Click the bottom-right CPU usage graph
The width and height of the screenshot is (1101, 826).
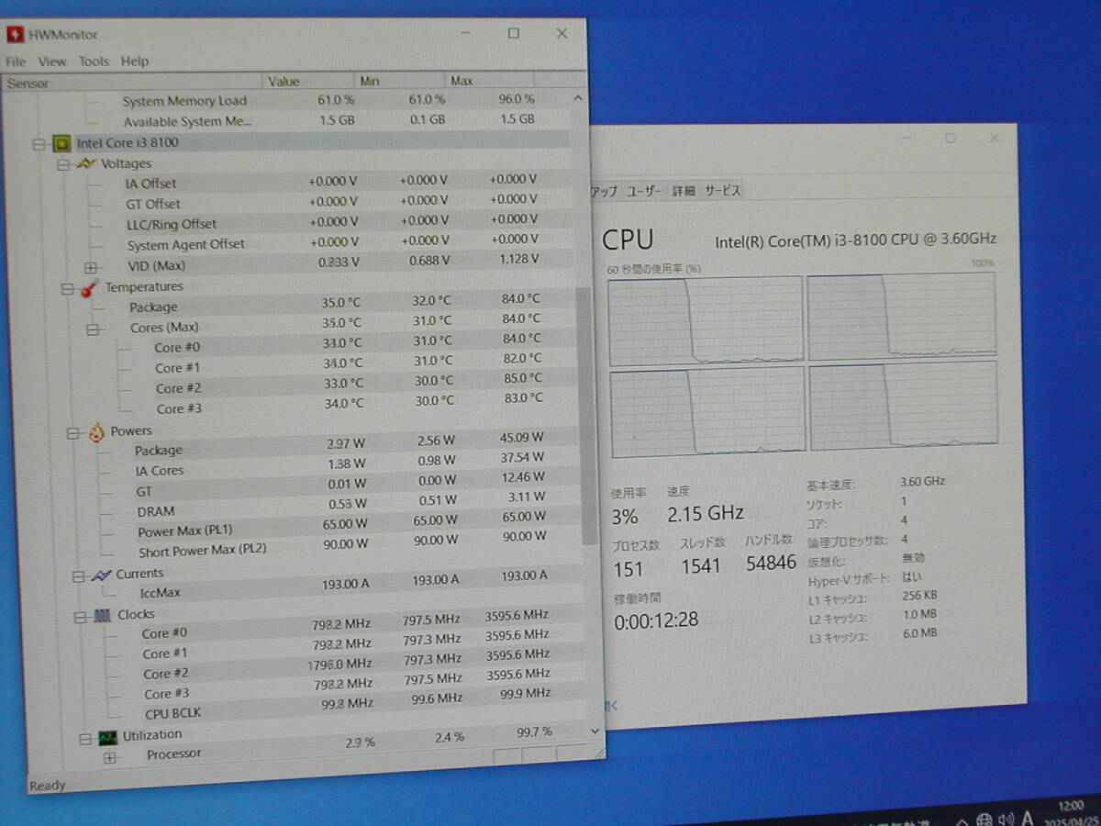coord(904,405)
